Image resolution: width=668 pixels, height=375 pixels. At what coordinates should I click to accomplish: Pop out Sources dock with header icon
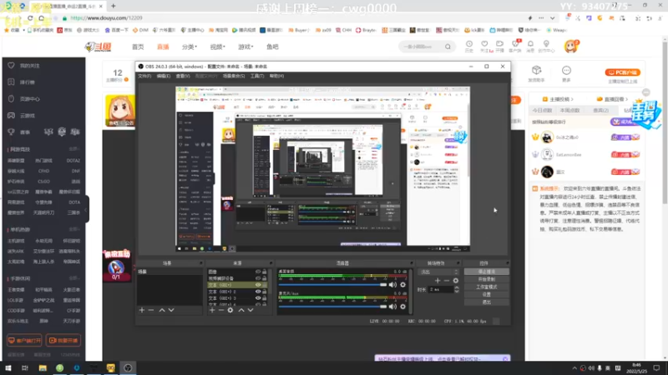pos(271,263)
